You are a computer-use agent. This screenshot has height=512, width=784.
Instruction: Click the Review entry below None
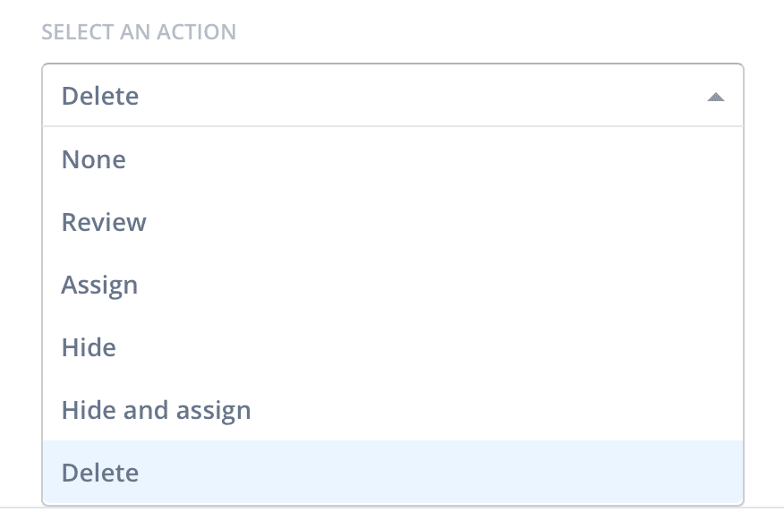(393, 222)
